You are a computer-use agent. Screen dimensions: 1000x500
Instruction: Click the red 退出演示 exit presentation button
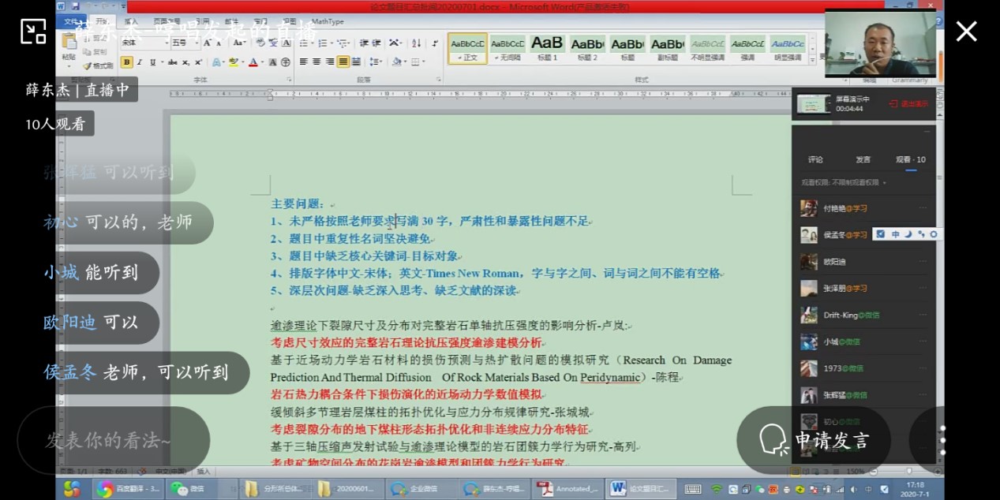pyautogui.click(x=908, y=103)
